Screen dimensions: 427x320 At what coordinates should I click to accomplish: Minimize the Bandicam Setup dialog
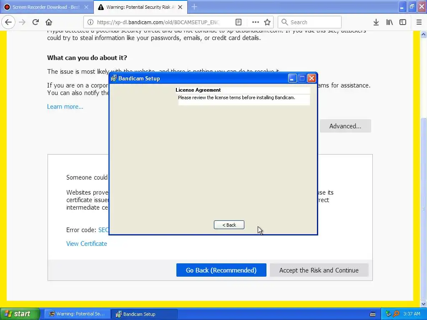point(292,78)
